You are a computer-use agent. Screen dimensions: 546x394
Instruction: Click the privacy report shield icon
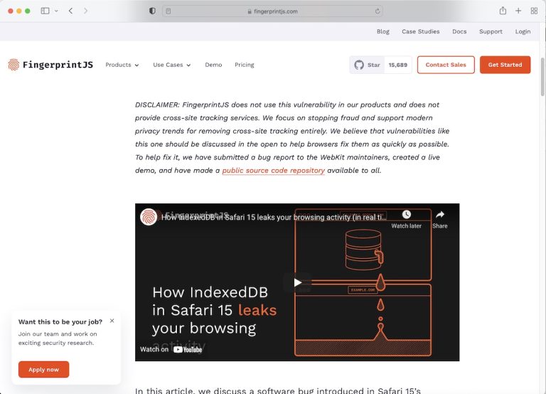click(x=152, y=11)
